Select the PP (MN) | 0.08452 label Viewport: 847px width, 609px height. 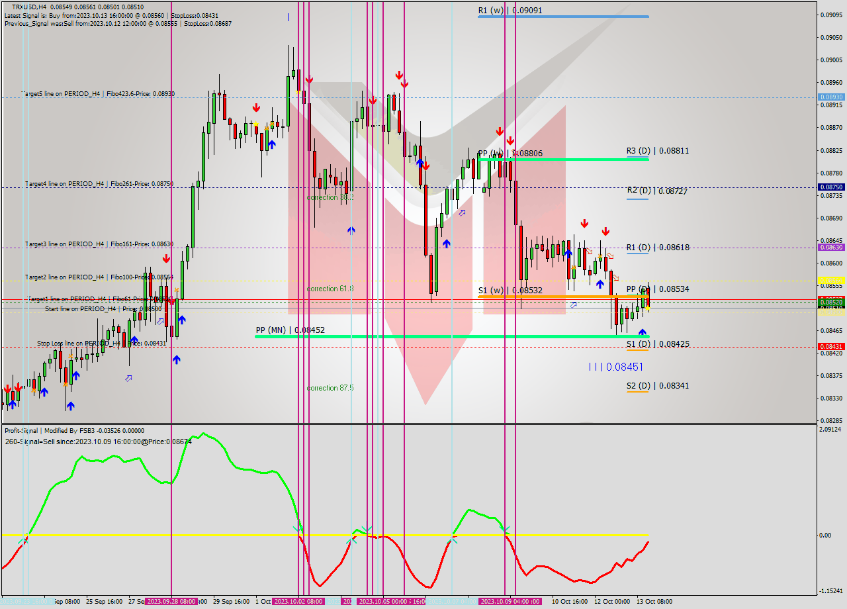[x=290, y=330]
